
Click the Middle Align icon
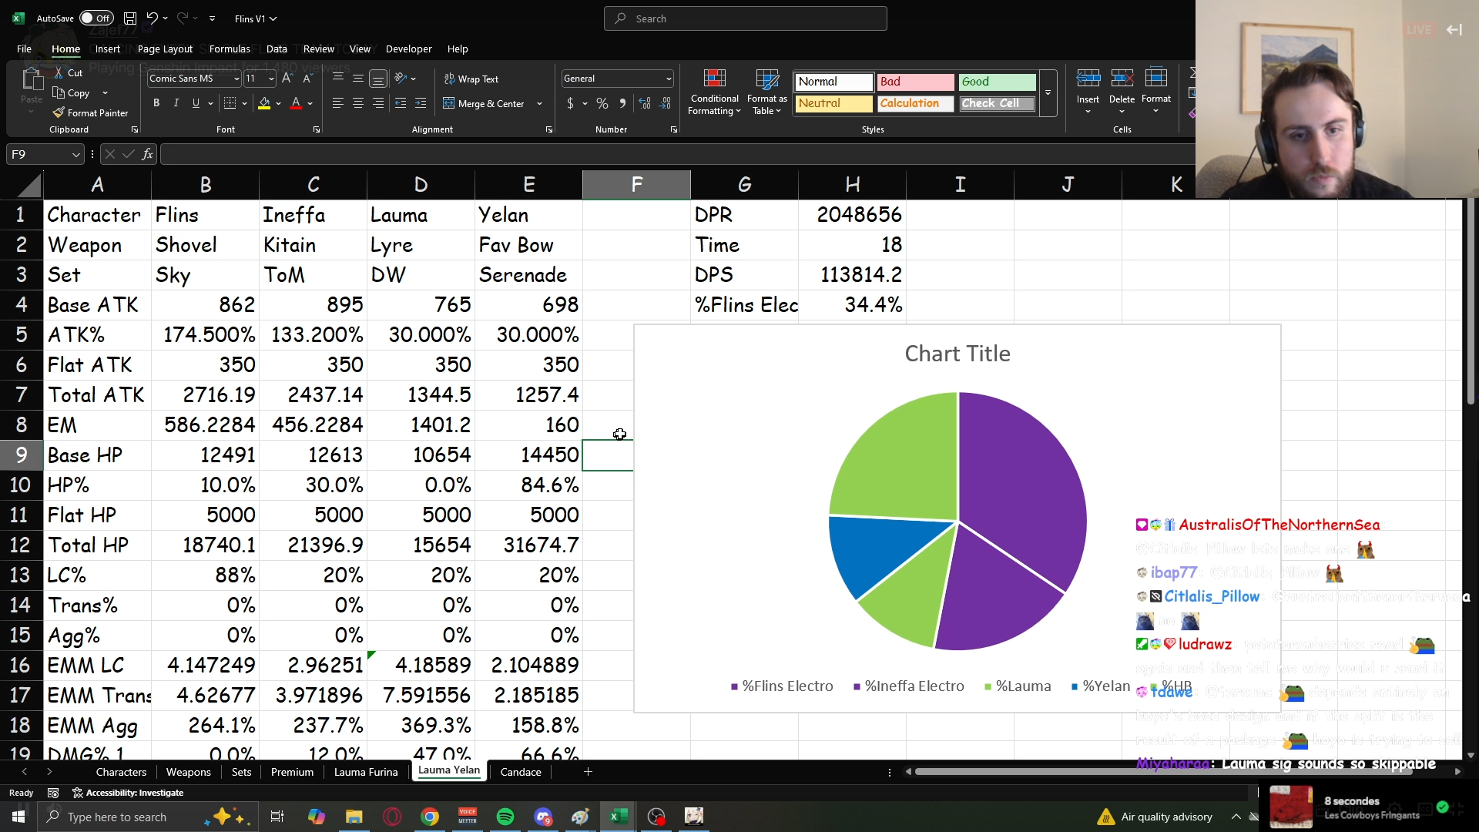click(357, 79)
